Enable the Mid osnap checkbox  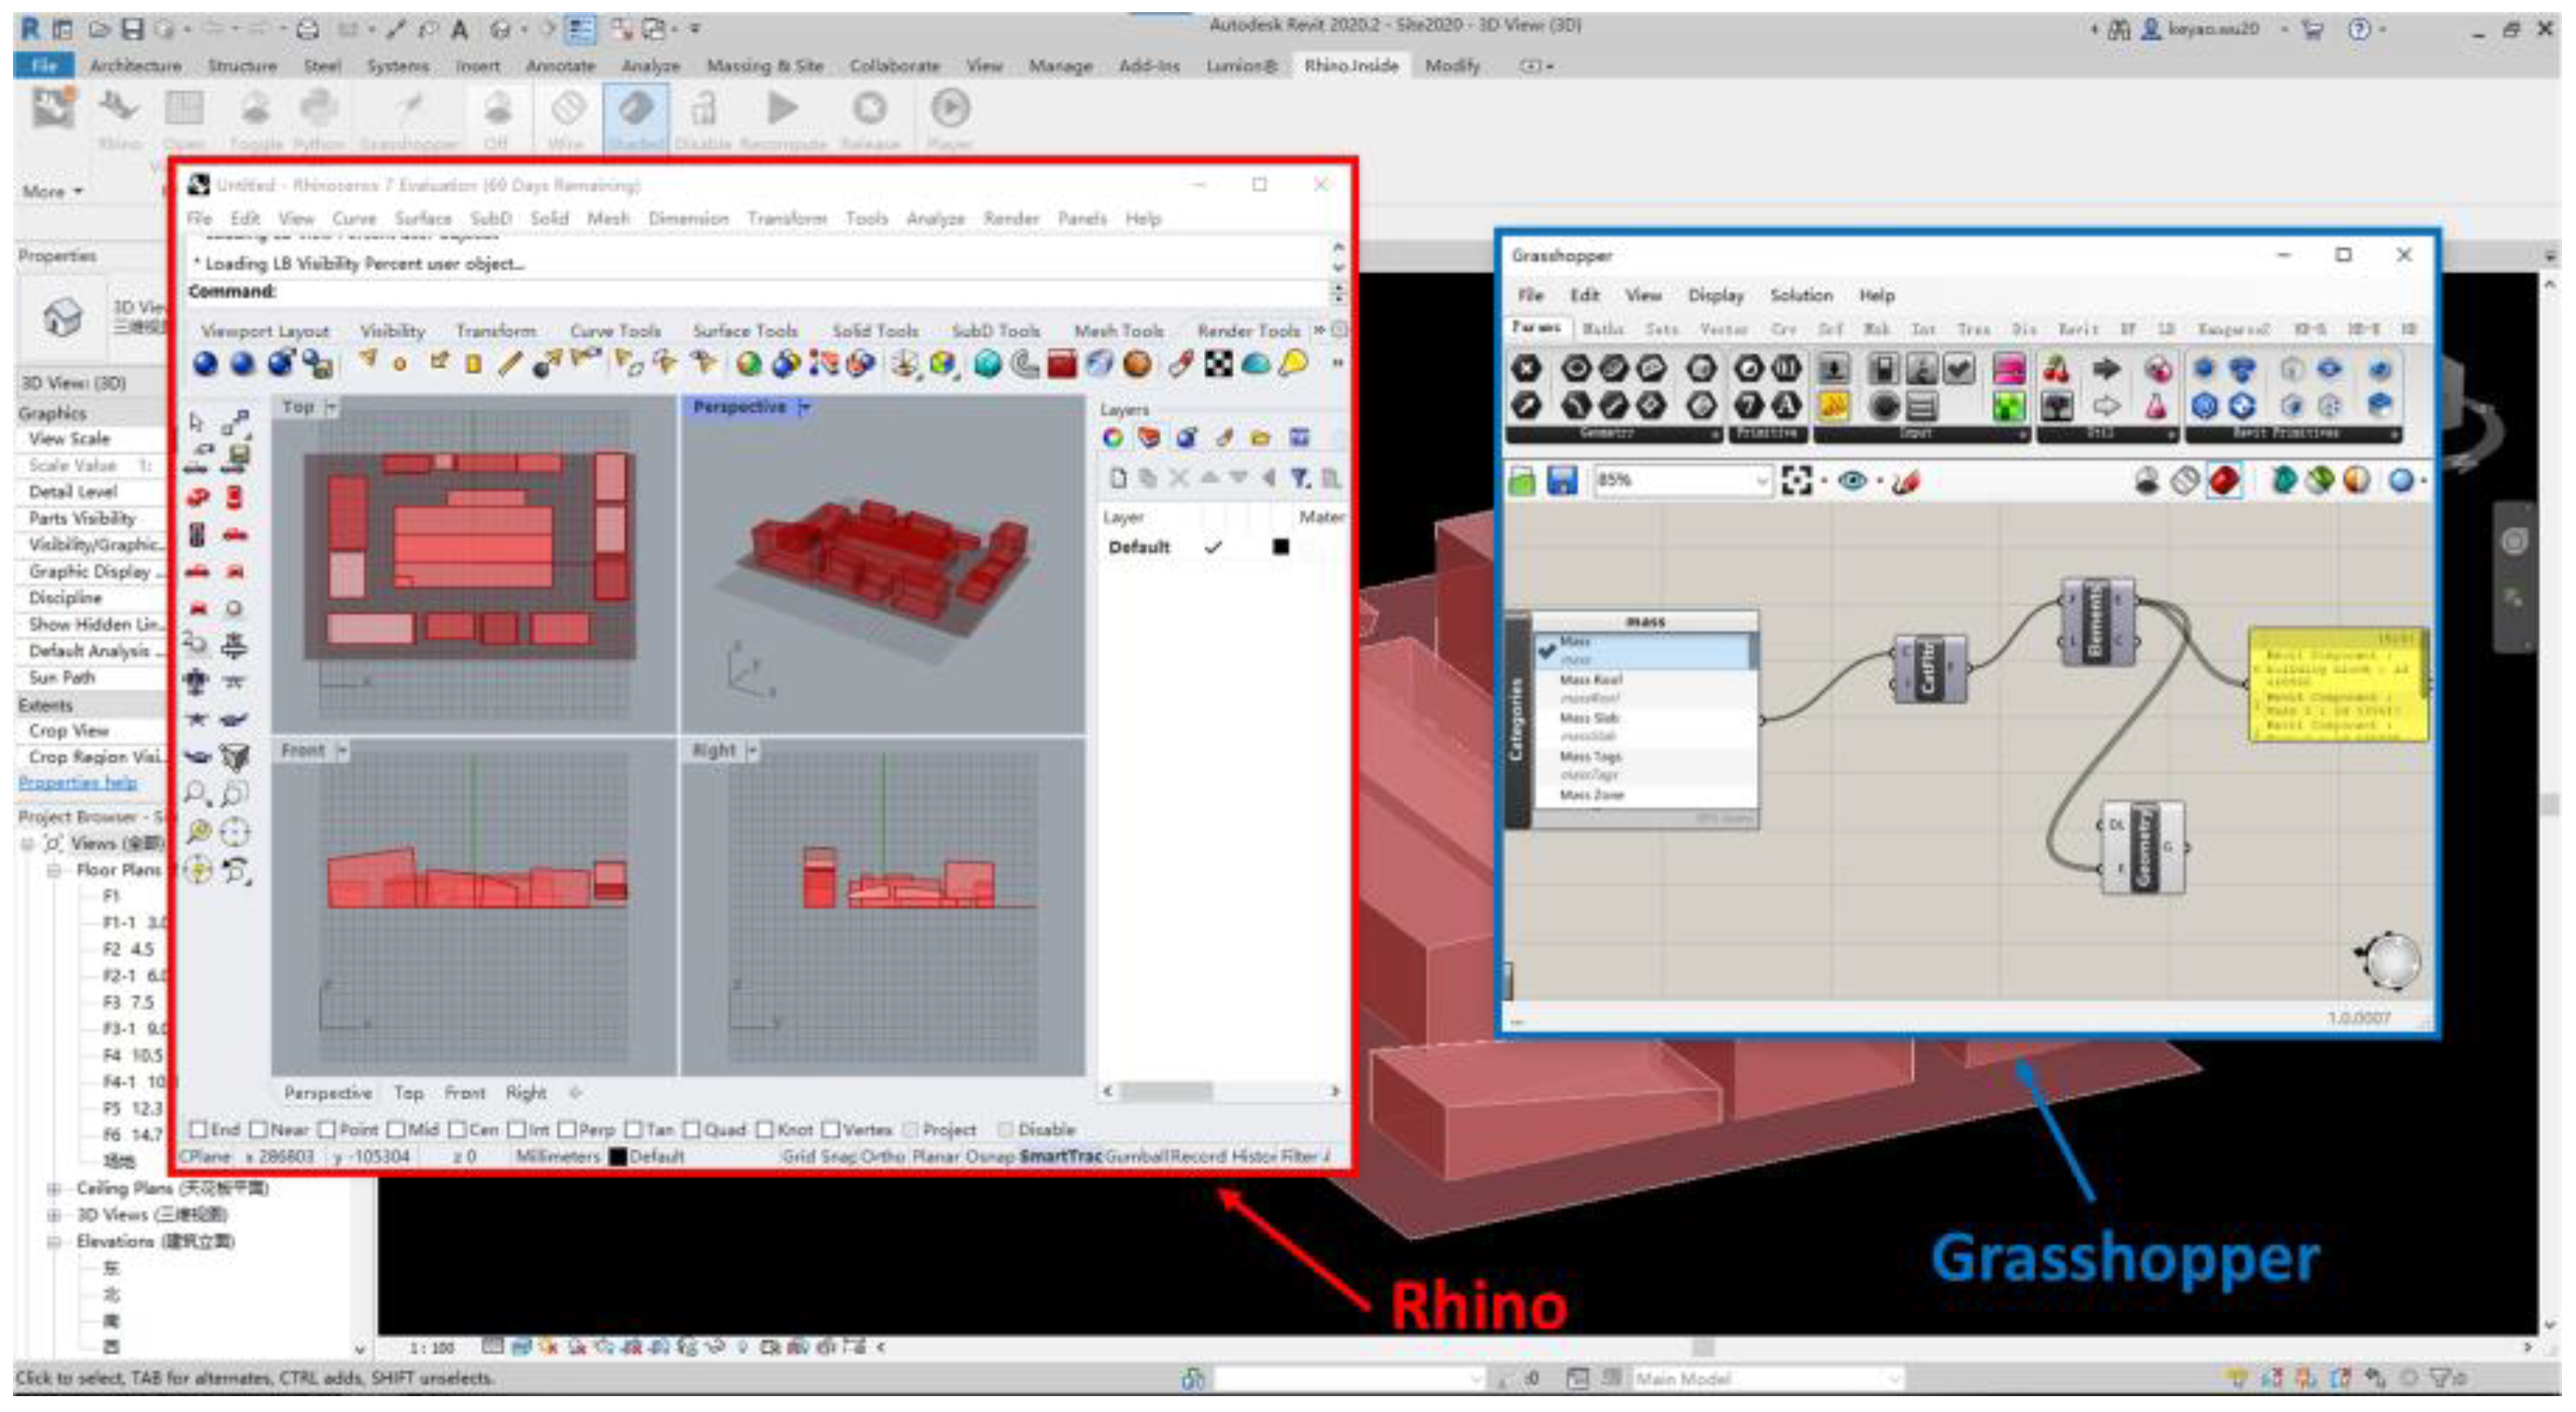pyautogui.click(x=396, y=1129)
